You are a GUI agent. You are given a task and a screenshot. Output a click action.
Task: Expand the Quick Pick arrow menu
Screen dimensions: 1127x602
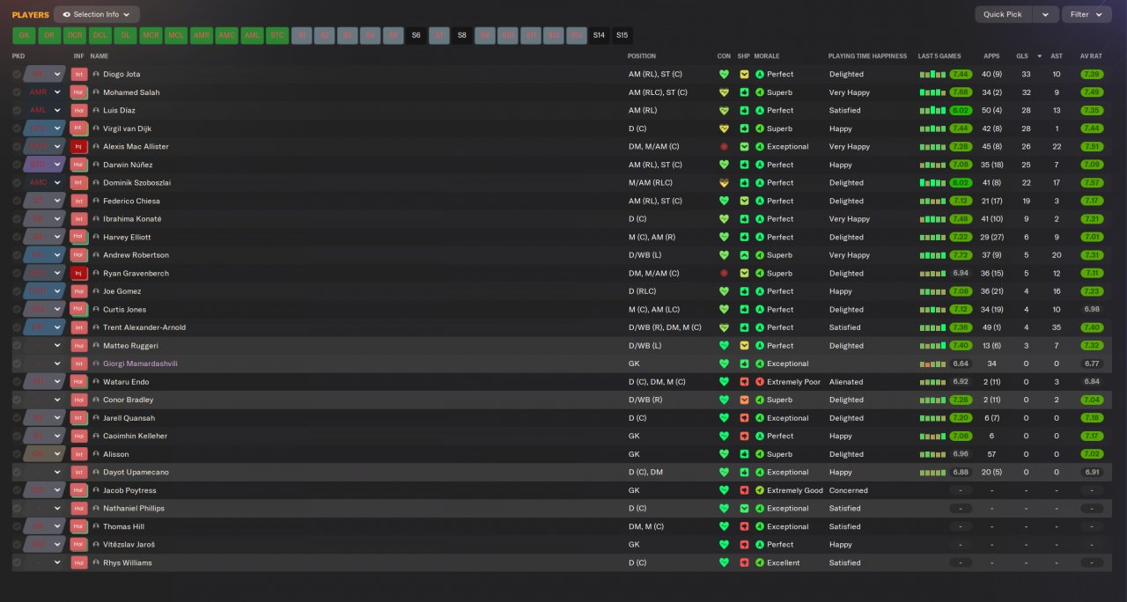(x=1045, y=14)
